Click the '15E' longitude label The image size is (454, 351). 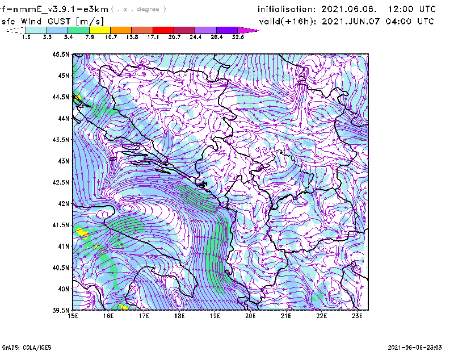(x=73, y=316)
